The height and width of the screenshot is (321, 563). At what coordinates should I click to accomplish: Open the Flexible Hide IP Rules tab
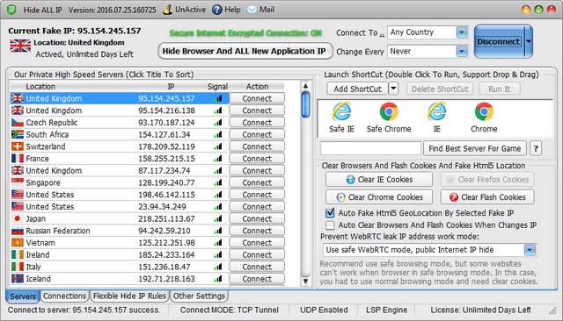[x=129, y=296]
